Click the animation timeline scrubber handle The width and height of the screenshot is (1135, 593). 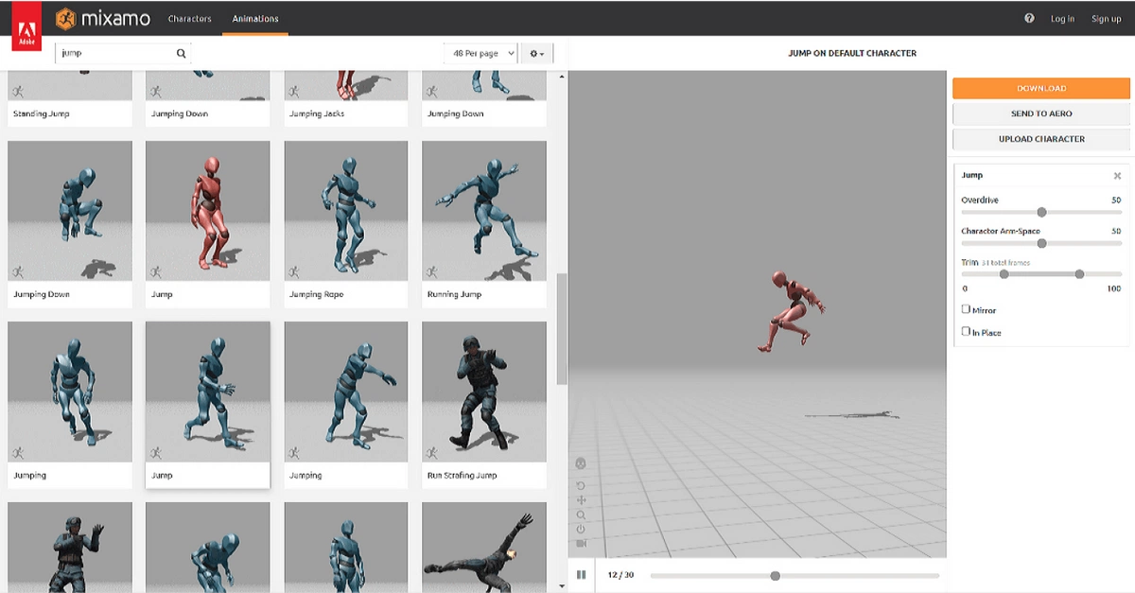click(x=776, y=575)
